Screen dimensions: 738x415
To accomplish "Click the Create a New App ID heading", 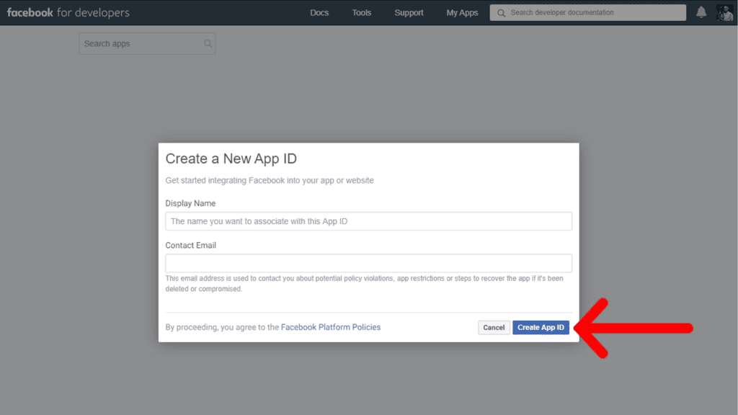I will [x=231, y=159].
